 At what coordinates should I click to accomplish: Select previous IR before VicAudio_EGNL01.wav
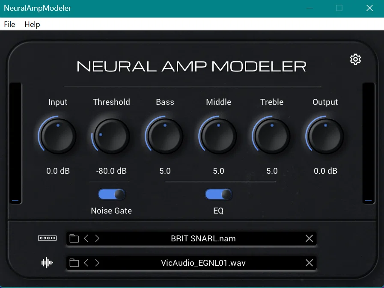[86, 263]
